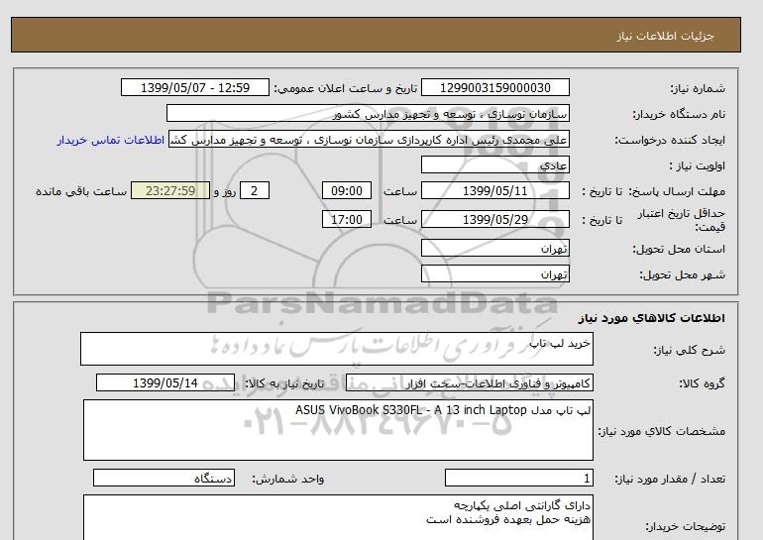The width and height of the screenshot is (763, 540).
Task: Select the شهر محل تحویل label
Action: click(x=682, y=274)
